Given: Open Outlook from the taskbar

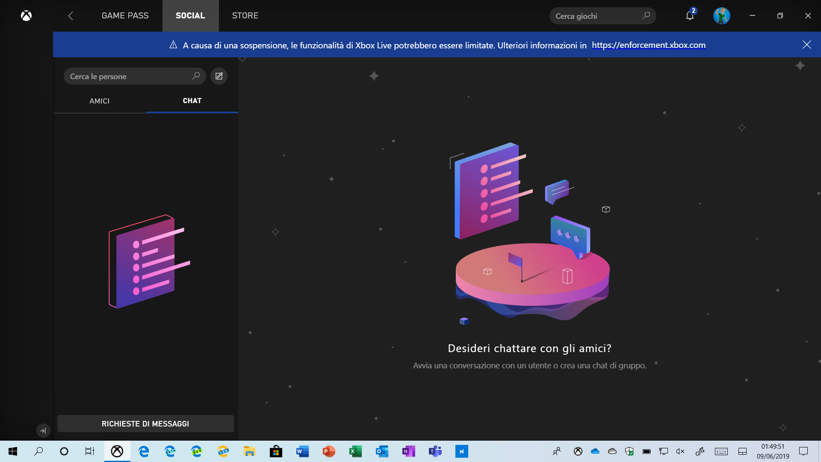Looking at the screenshot, I should click(382, 451).
